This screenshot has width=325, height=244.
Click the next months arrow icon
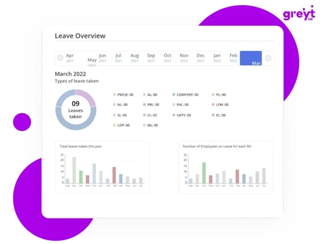[268, 58]
